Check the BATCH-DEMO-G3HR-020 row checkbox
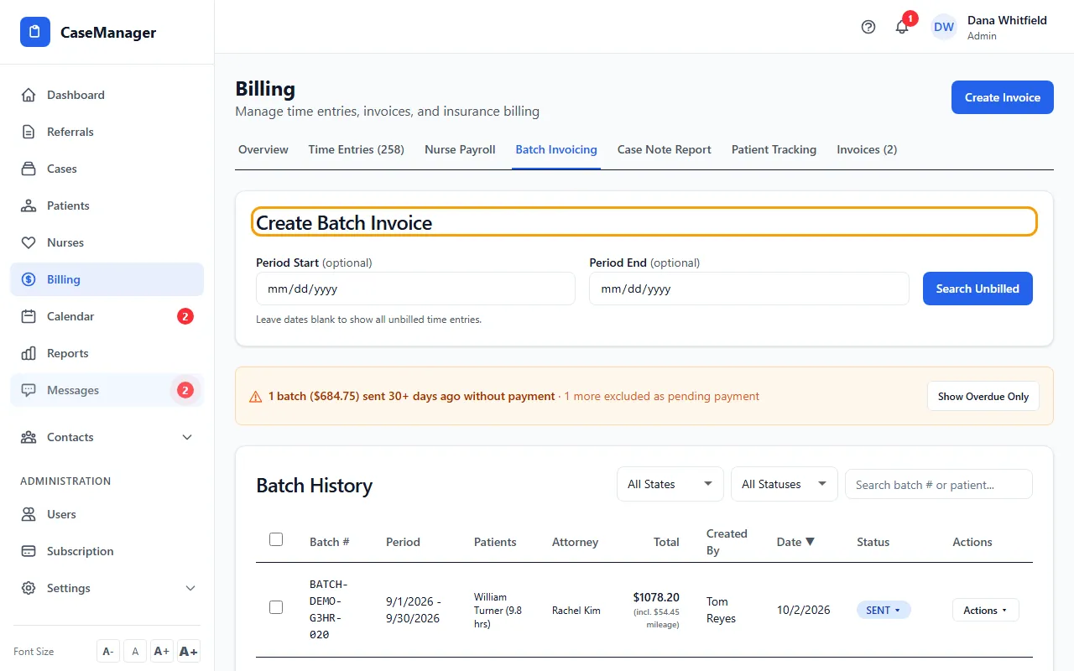Image resolution: width=1074 pixels, height=671 pixels. [x=276, y=607]
